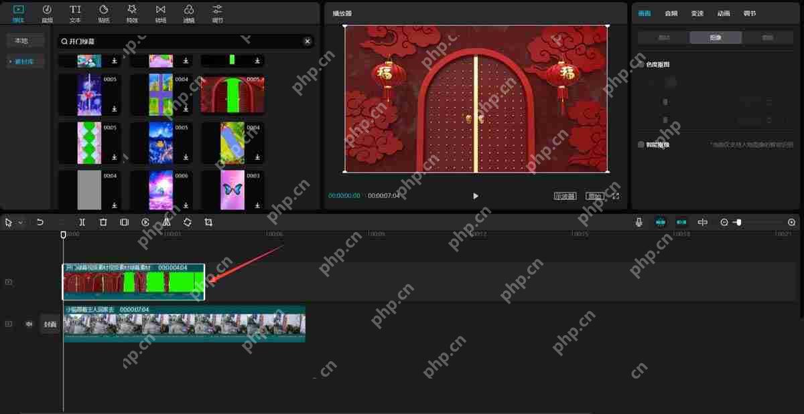This screenshot has height=414, width=804.
Task: Toggle main track magnet
Action: (661, 222)
